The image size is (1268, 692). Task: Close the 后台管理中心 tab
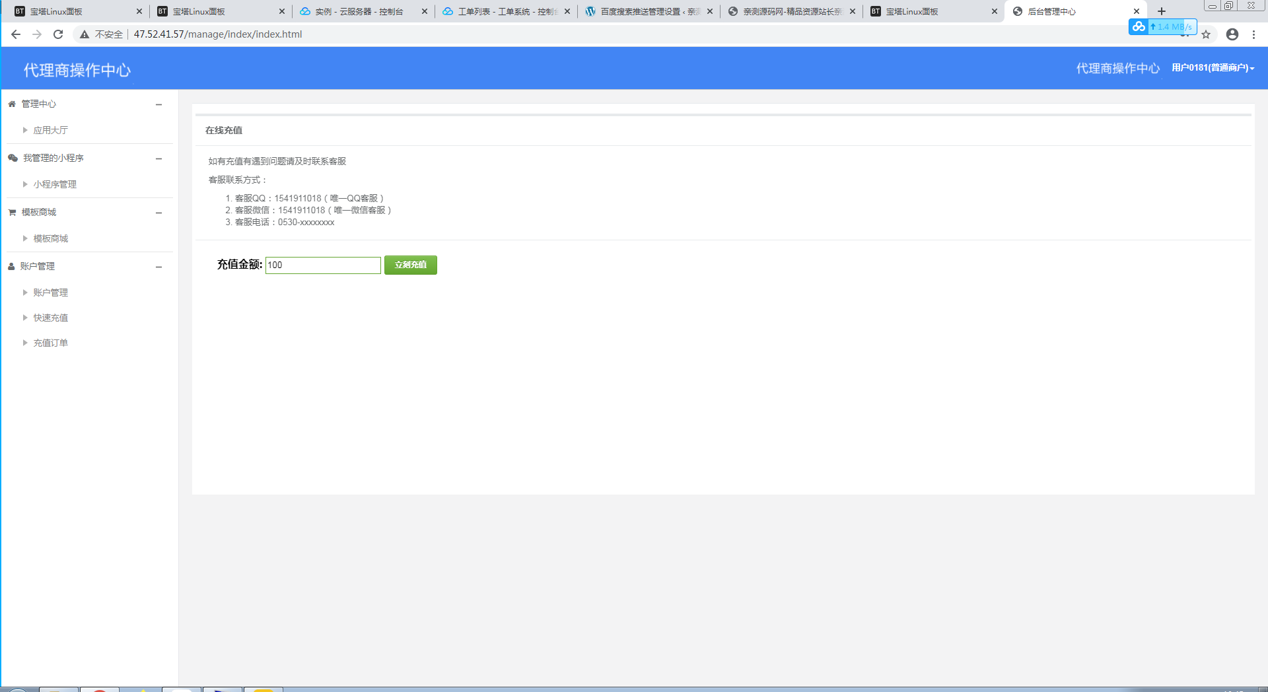[x=1137, y=11]
